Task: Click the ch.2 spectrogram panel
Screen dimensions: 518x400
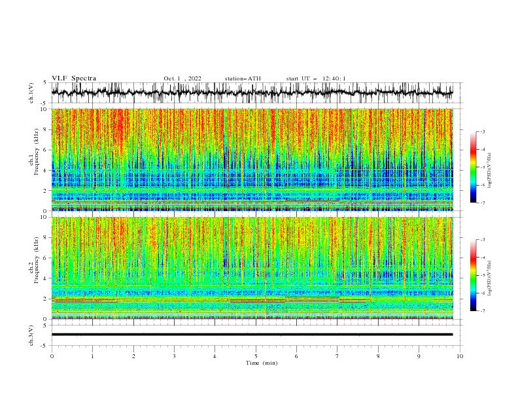Action: 252,268
